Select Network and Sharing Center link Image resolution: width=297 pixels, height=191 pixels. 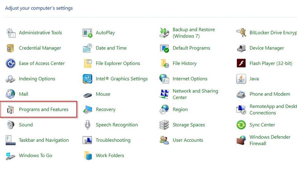(x=195, y=94)
